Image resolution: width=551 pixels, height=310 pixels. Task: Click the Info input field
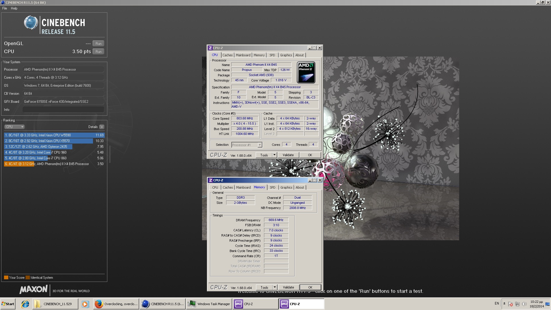coord(63,110)
